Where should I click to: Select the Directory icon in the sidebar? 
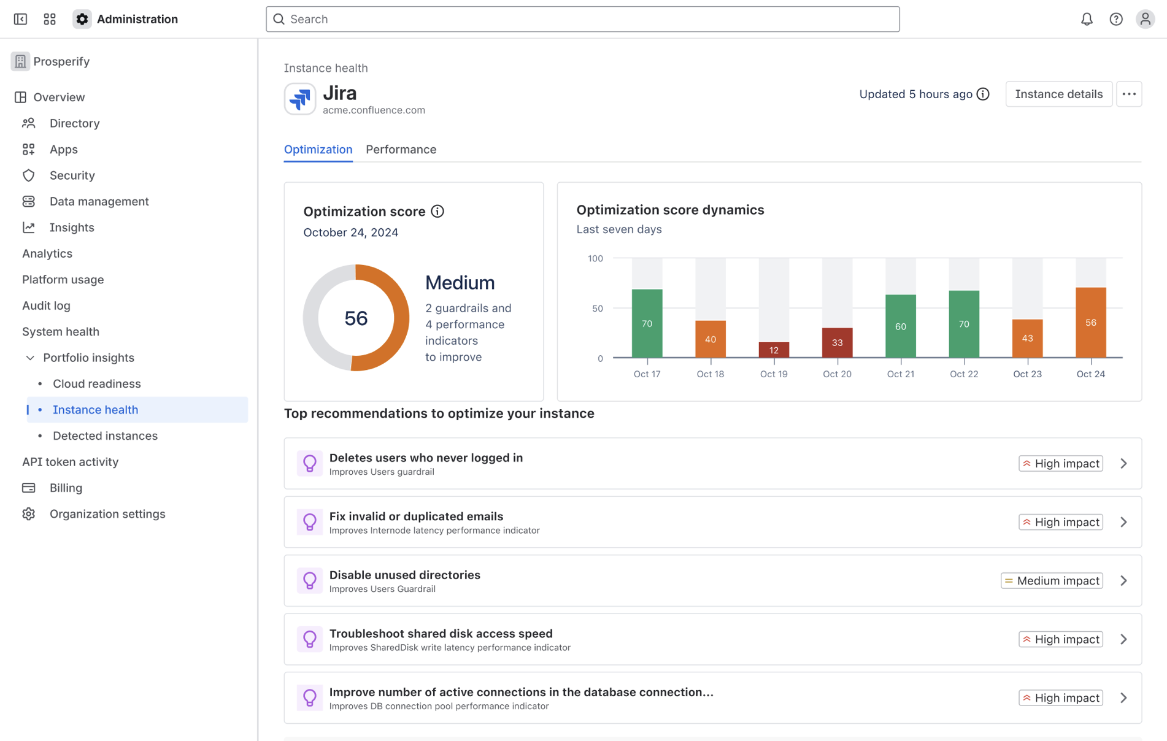tap(29, 123)
